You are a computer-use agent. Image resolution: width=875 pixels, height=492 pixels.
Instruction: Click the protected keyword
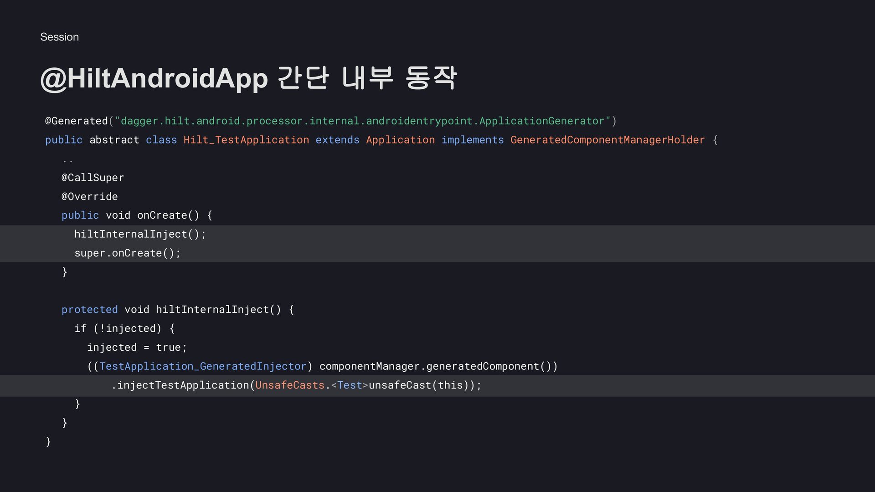89,309
